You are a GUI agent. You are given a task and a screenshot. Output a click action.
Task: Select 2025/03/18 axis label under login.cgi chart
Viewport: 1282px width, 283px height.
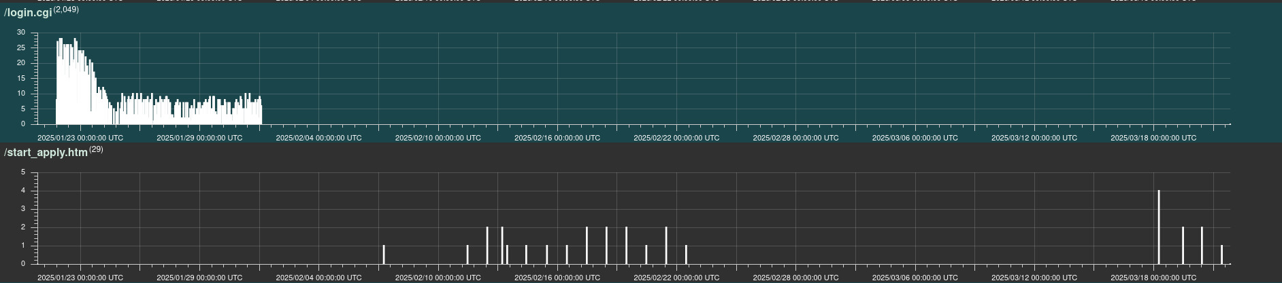(1153, 138)
